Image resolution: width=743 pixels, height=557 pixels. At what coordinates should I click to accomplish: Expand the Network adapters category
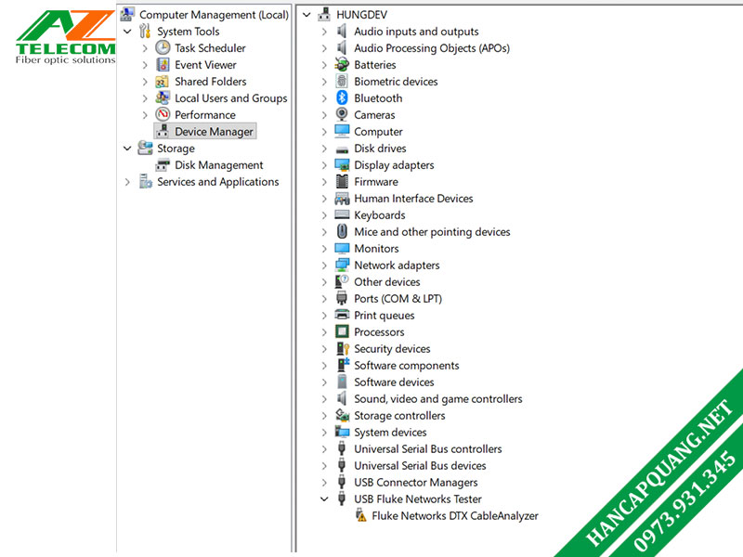[324, 266]
